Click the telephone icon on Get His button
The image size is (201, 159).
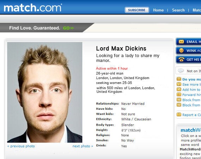tap(181, 59)
